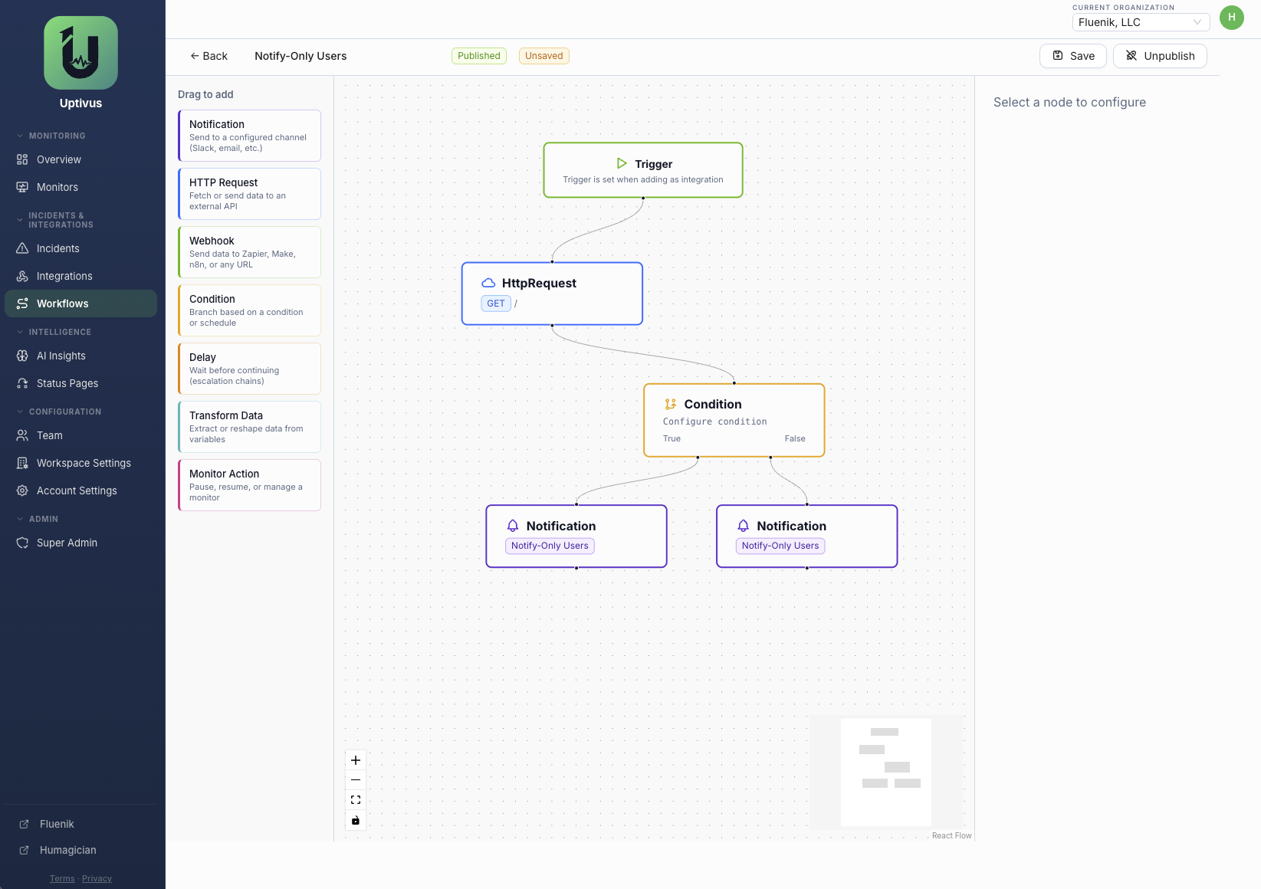
Task: Click the Save button
Action: pyautogui.click(x=1072, y=56)
